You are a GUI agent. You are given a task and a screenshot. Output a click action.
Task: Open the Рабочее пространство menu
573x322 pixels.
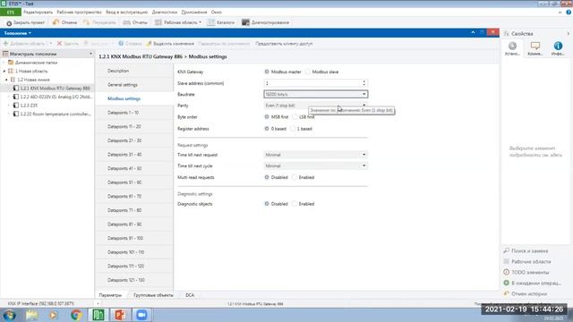(79, 12)
